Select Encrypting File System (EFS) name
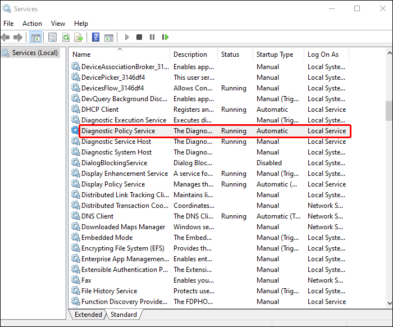 (123, 248)
